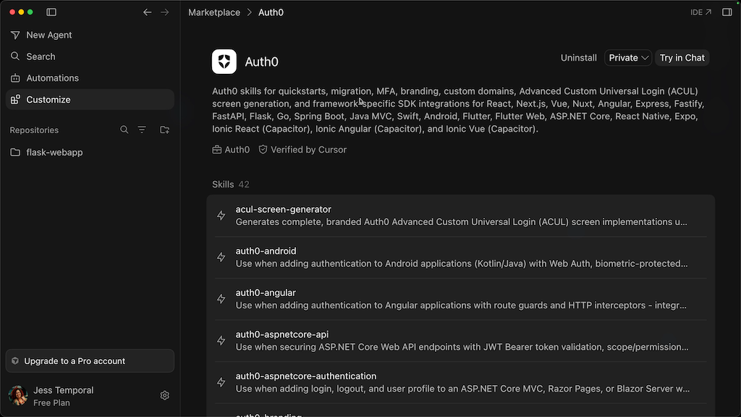Open the repositories filter icon
The width and height of the screenshot is (741, 417).
[x=142, y=130]
